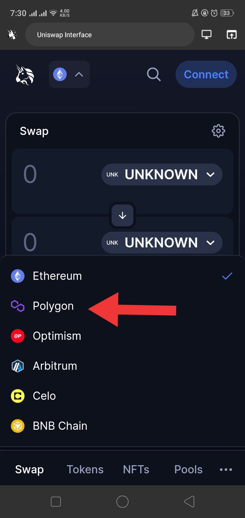Open the bottom UNKNOWN token dropdown

(x=162, y=243)
